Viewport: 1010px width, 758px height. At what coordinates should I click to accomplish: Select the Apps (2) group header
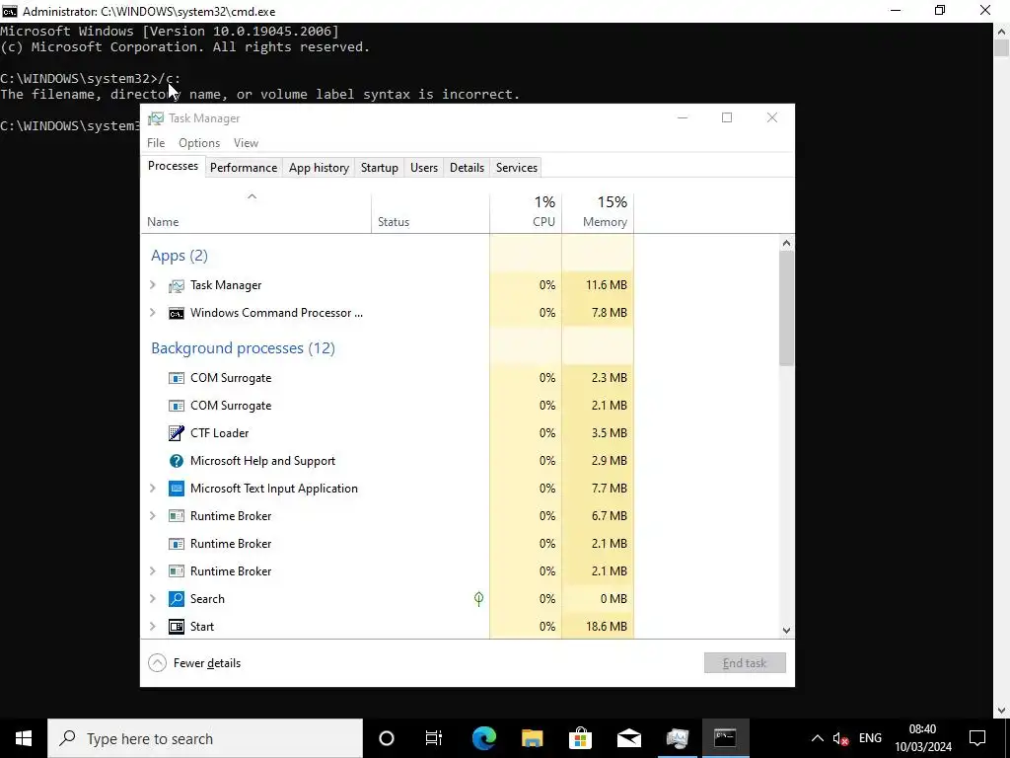pos(180,256)
